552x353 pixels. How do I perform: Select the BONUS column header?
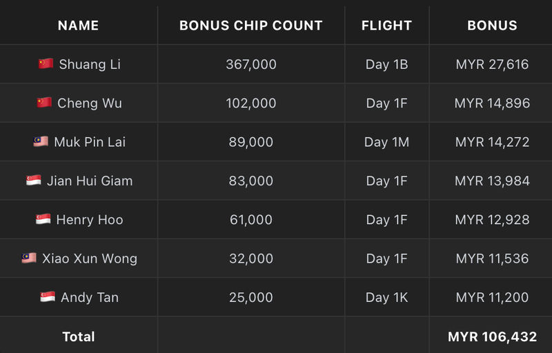[492, 26]
